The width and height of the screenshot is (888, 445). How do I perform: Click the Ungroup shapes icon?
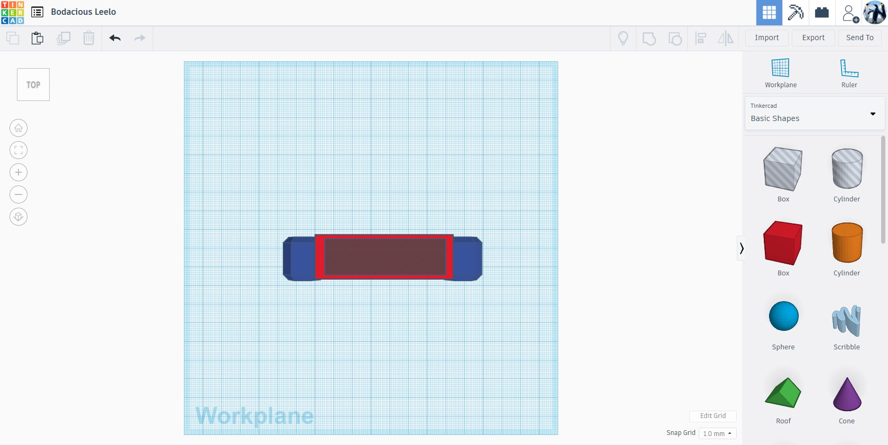pos(675,38)
